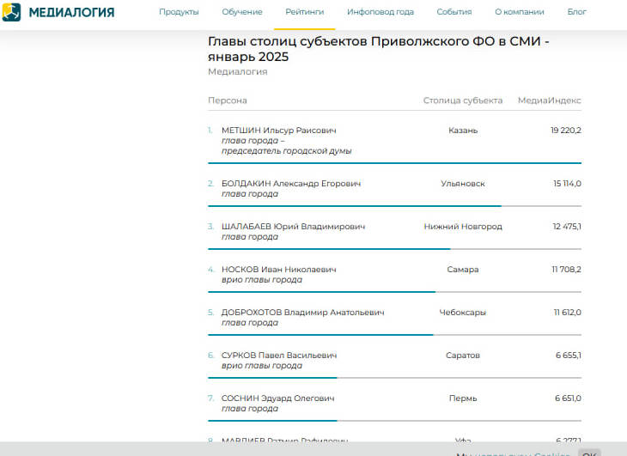This screenshot has width=627, height=456.
Task: Click НОСКОВ Иван Николаевич name
Action: pos(278,270)
